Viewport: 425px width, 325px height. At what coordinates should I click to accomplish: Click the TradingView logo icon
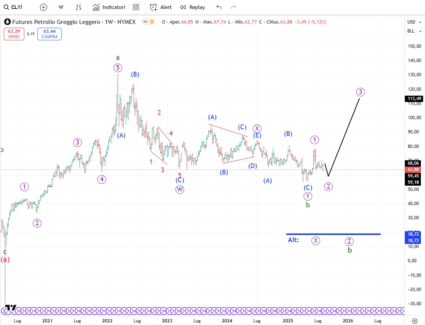(x=11, y=307)
